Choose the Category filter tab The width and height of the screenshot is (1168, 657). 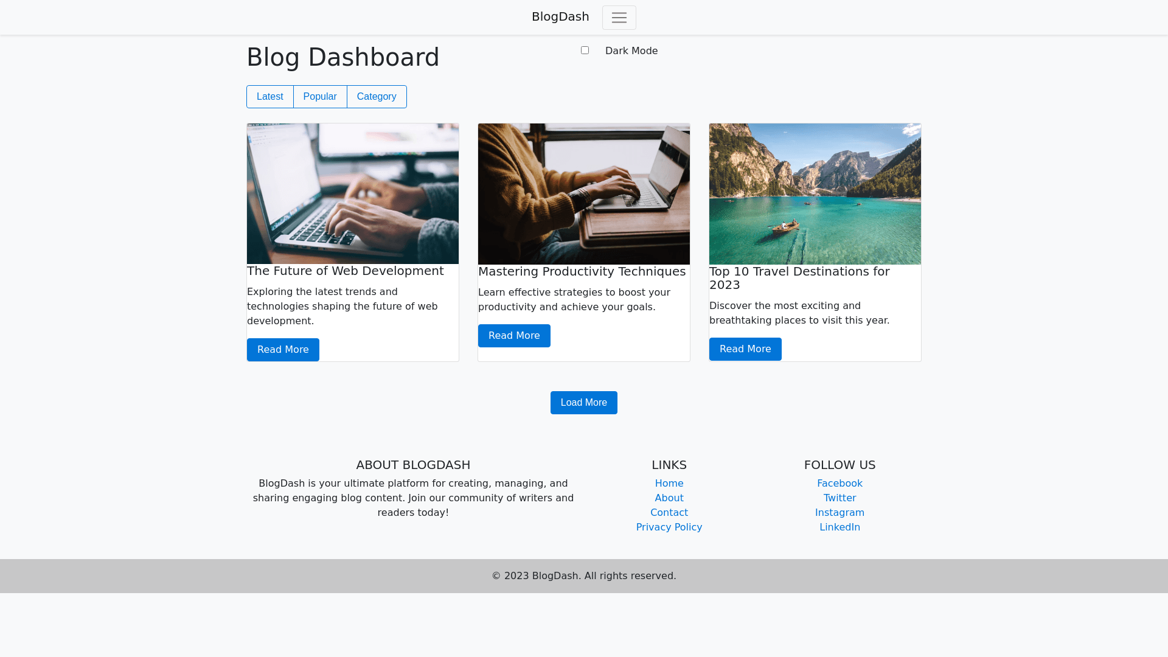[x=377, y=97]
